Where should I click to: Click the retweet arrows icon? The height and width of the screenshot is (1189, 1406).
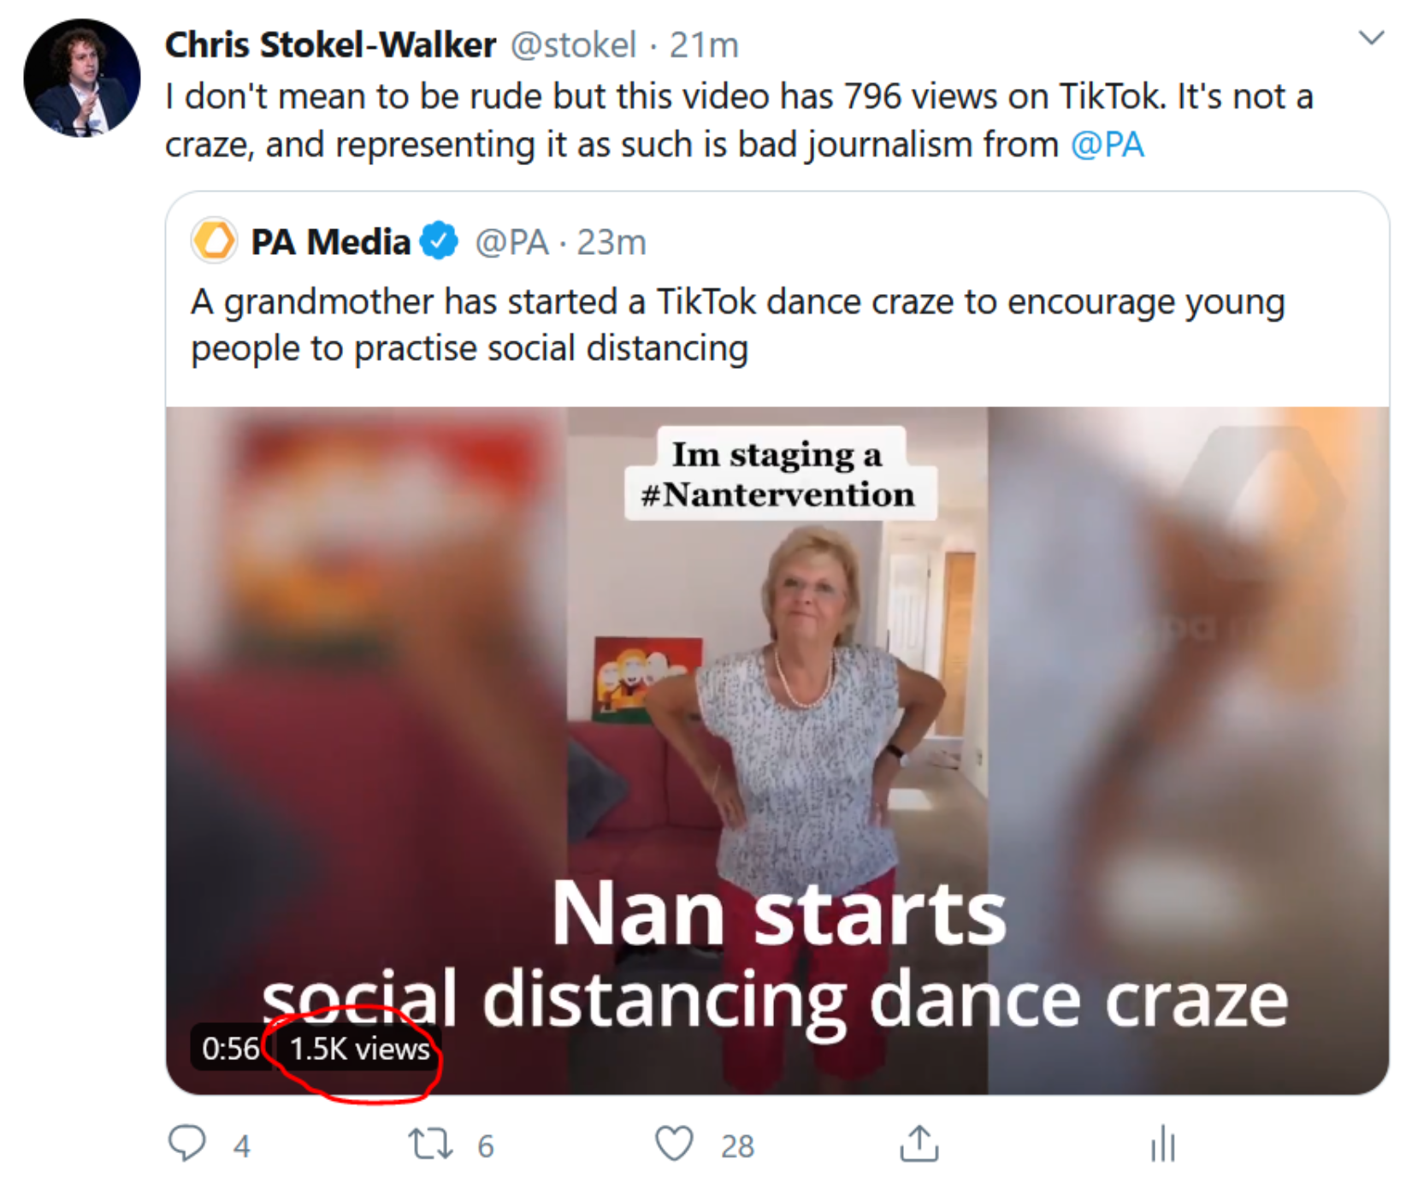pos(430,1144)
